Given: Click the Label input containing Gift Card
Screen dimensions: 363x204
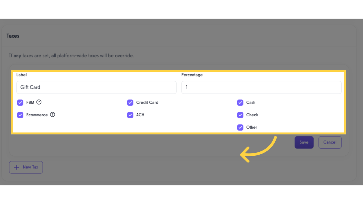Looking at the screenshot, I should (x=96, y=87).
